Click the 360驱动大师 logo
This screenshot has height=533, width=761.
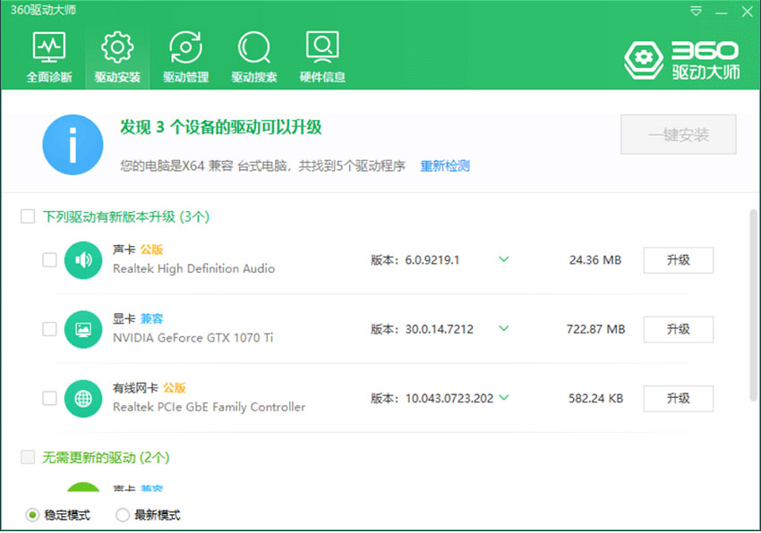(681, 61)
